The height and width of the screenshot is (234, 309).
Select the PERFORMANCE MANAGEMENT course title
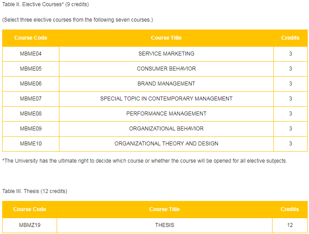click(x=166, y=114)
